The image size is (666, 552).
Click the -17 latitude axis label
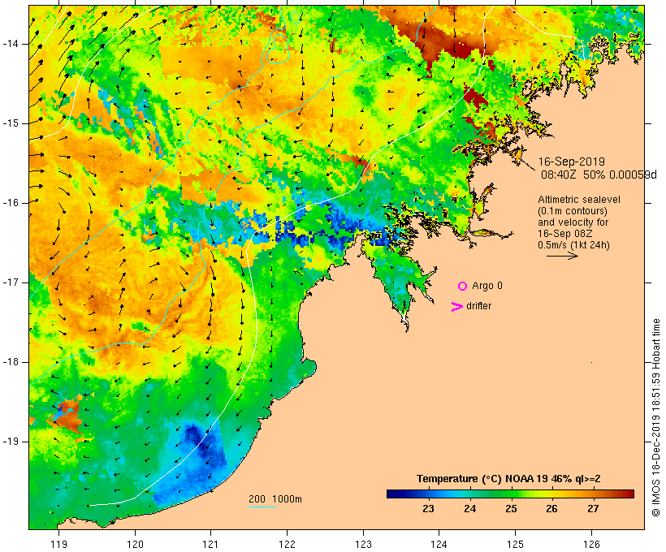[x=11, y=282]
